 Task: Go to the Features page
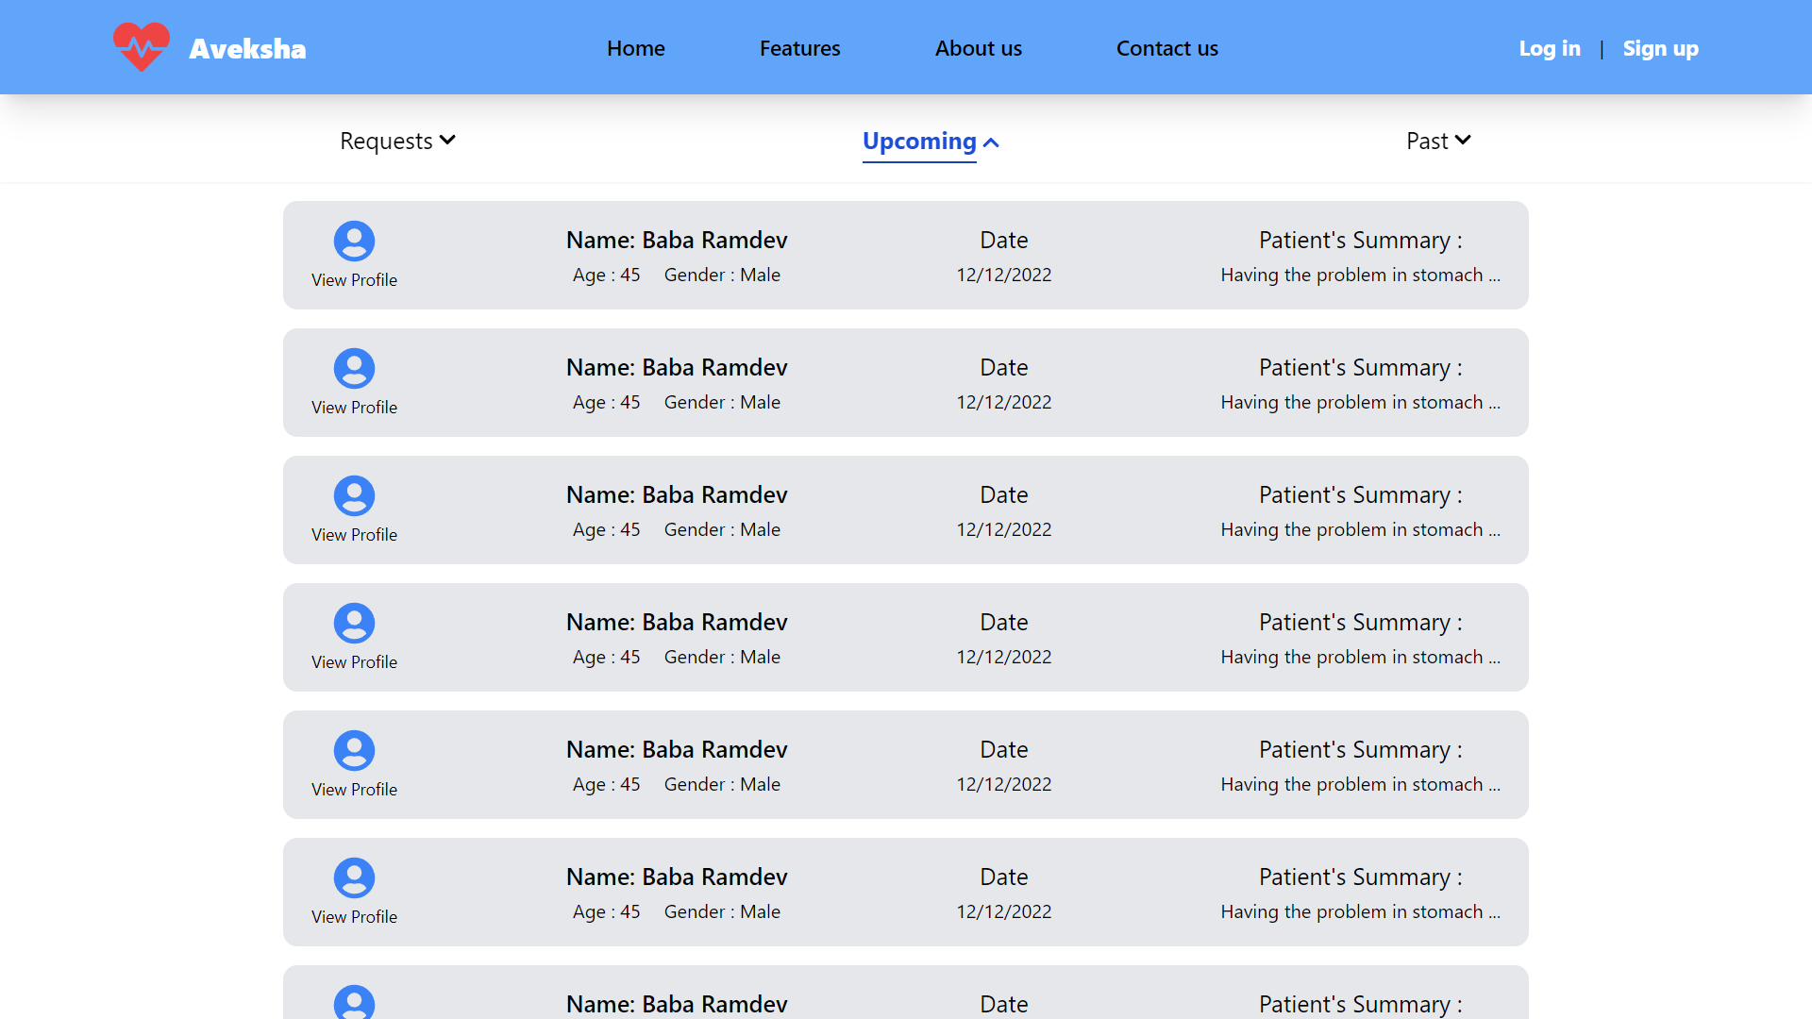[799, 48]
